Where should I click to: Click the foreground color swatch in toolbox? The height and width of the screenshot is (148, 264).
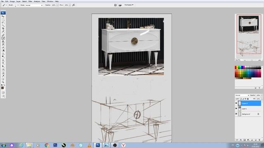click(2, 88)
